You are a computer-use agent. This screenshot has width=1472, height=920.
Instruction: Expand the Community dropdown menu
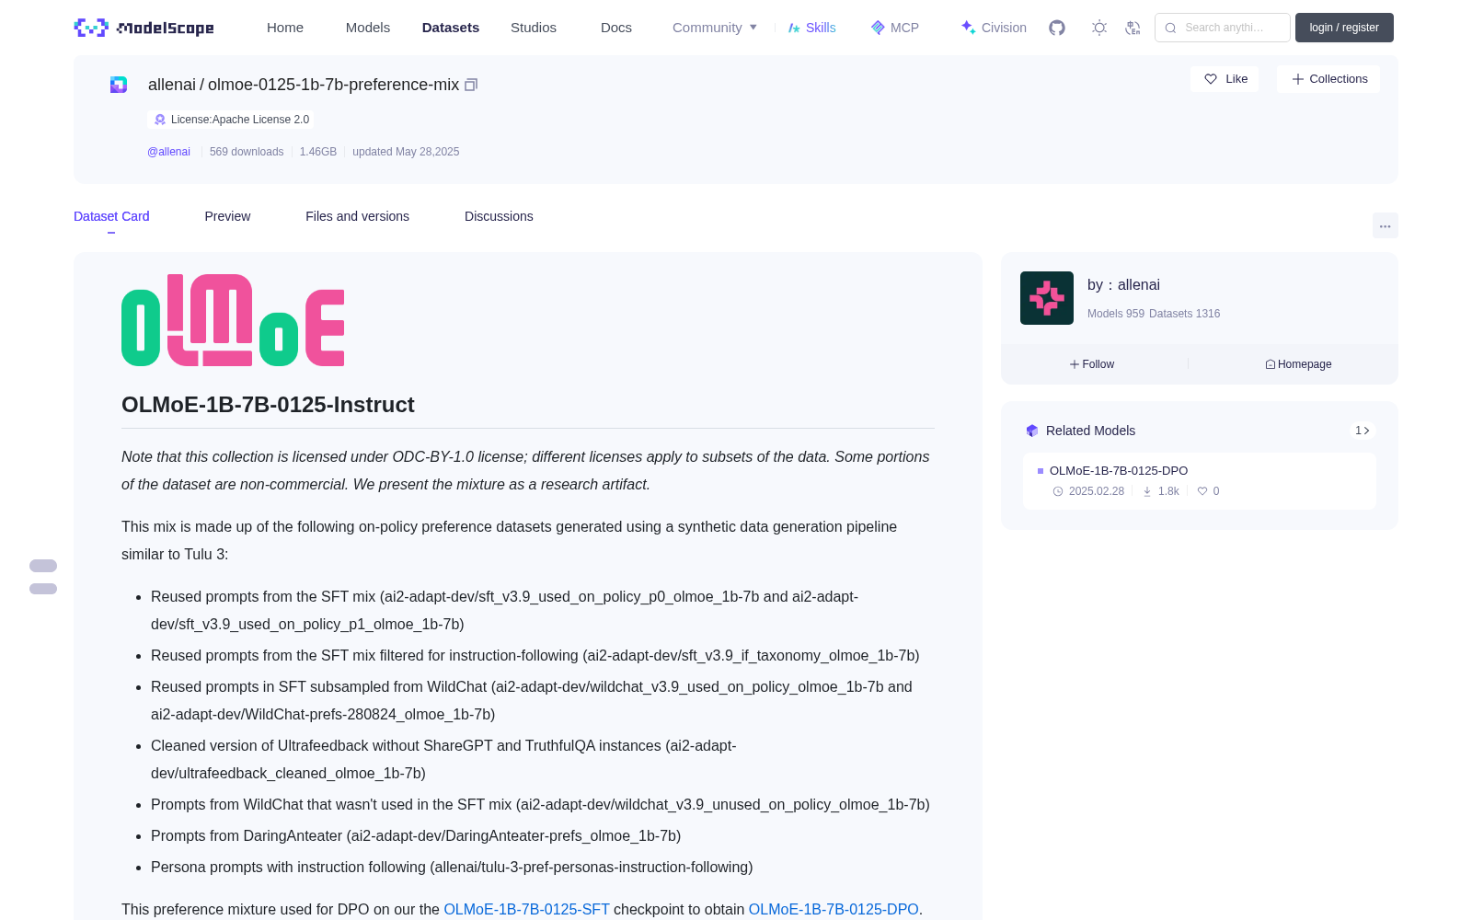click(715, 28)
